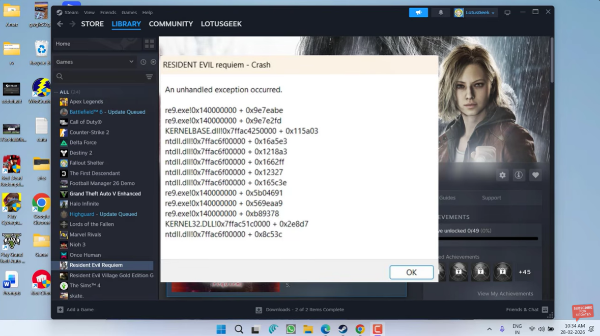Add game to favorites heart icon
This screenshot has height=336, width=600.
click(535, 175)
